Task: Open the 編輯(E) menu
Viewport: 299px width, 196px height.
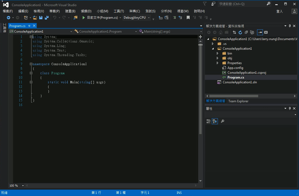Action: tap(23, 11)
